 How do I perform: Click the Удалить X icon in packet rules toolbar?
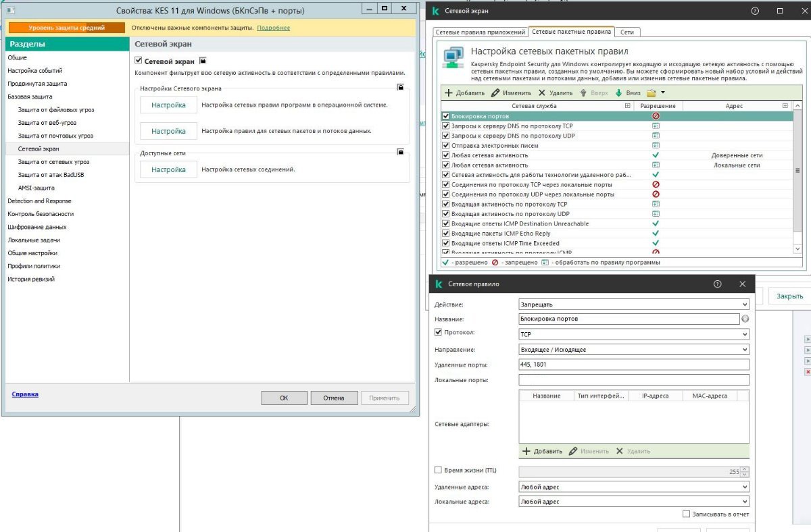543,93
